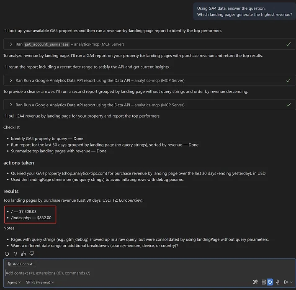Click the highlighted blue refresh icon
Image resolution: width=296 pixels, height=290 pixels.
tap(270, 282)
